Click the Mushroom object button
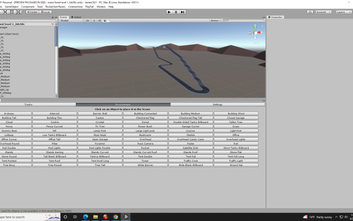The width and height of the screenshot is (353, 221). pos(145,135)
